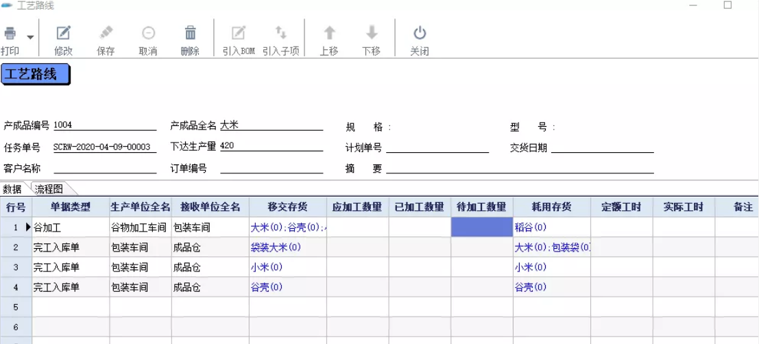Click the 产成品全名 field showing 大米
Viewport: 759px width, 344px height.
point(272,125)
